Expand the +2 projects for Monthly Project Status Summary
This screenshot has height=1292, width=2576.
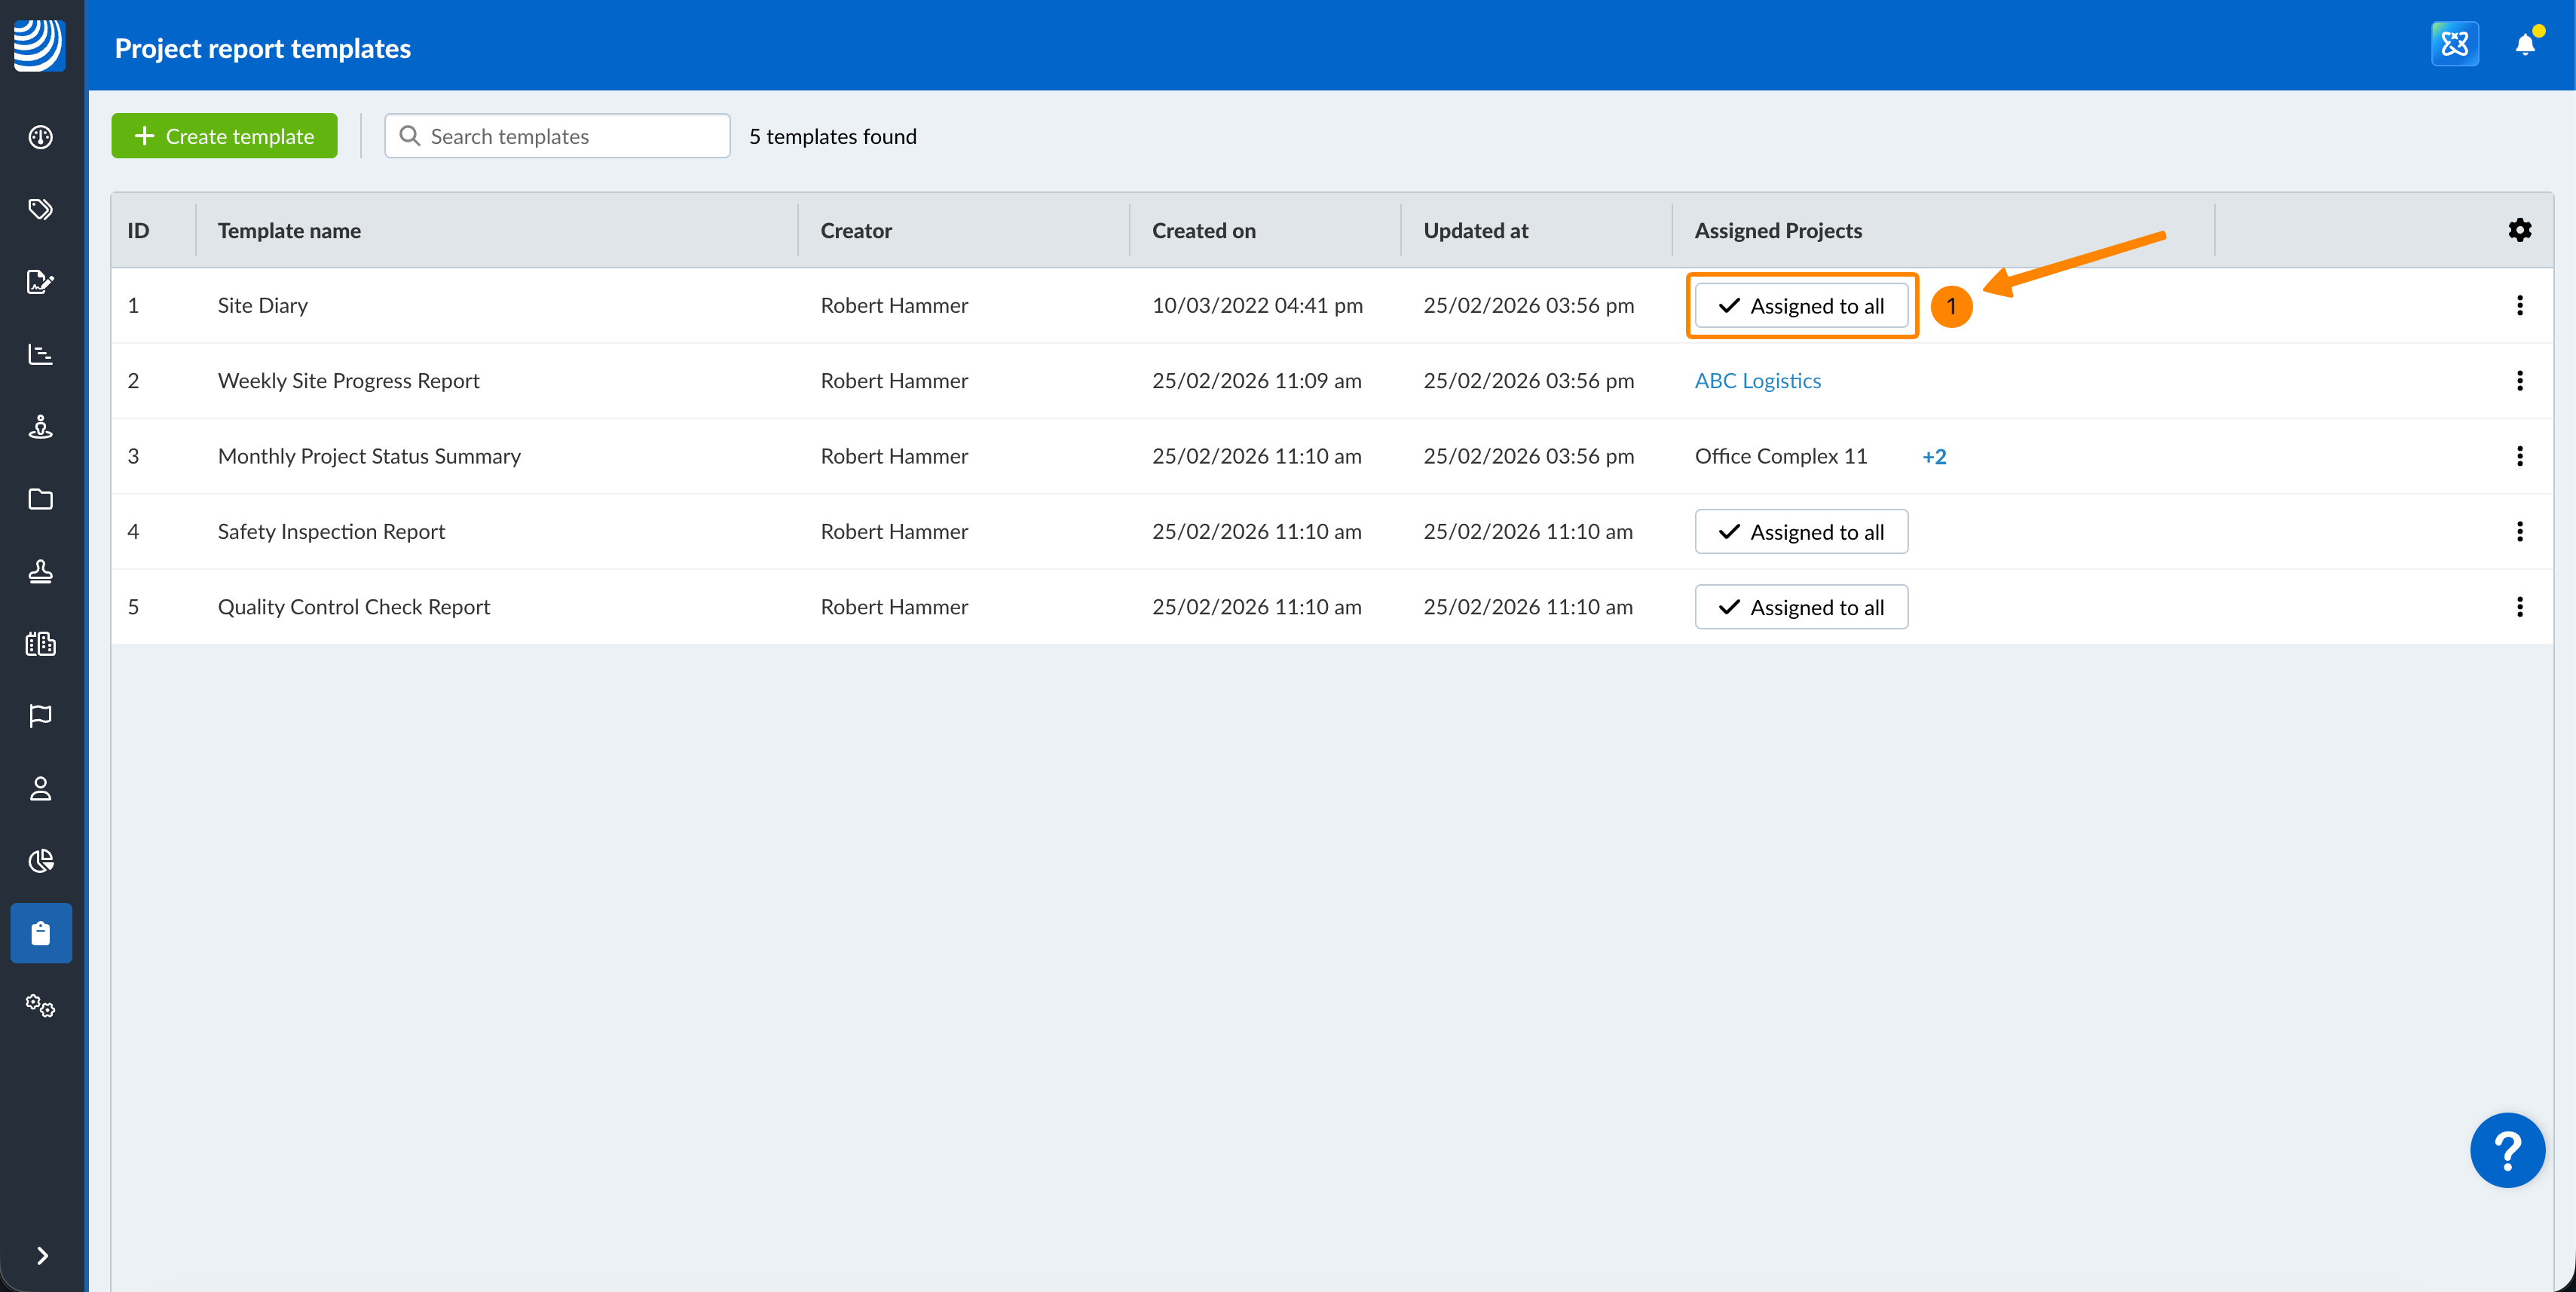point(1933,457)
